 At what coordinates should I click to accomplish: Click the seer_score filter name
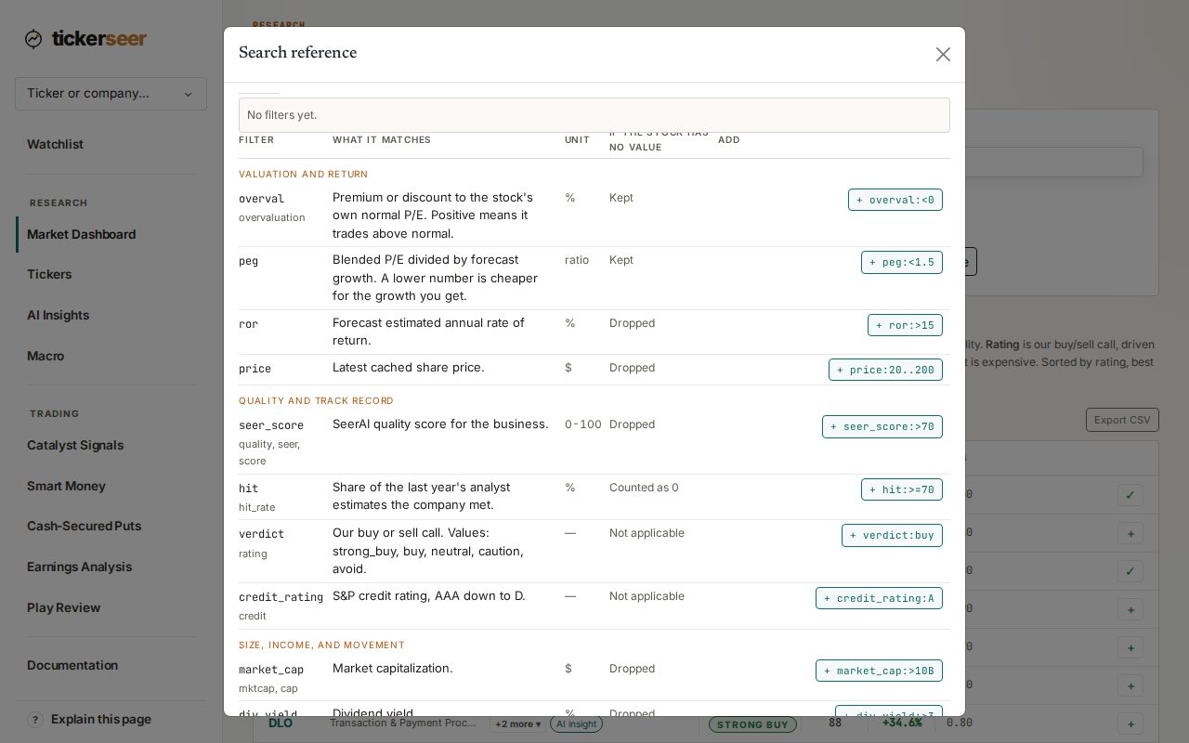271,425
